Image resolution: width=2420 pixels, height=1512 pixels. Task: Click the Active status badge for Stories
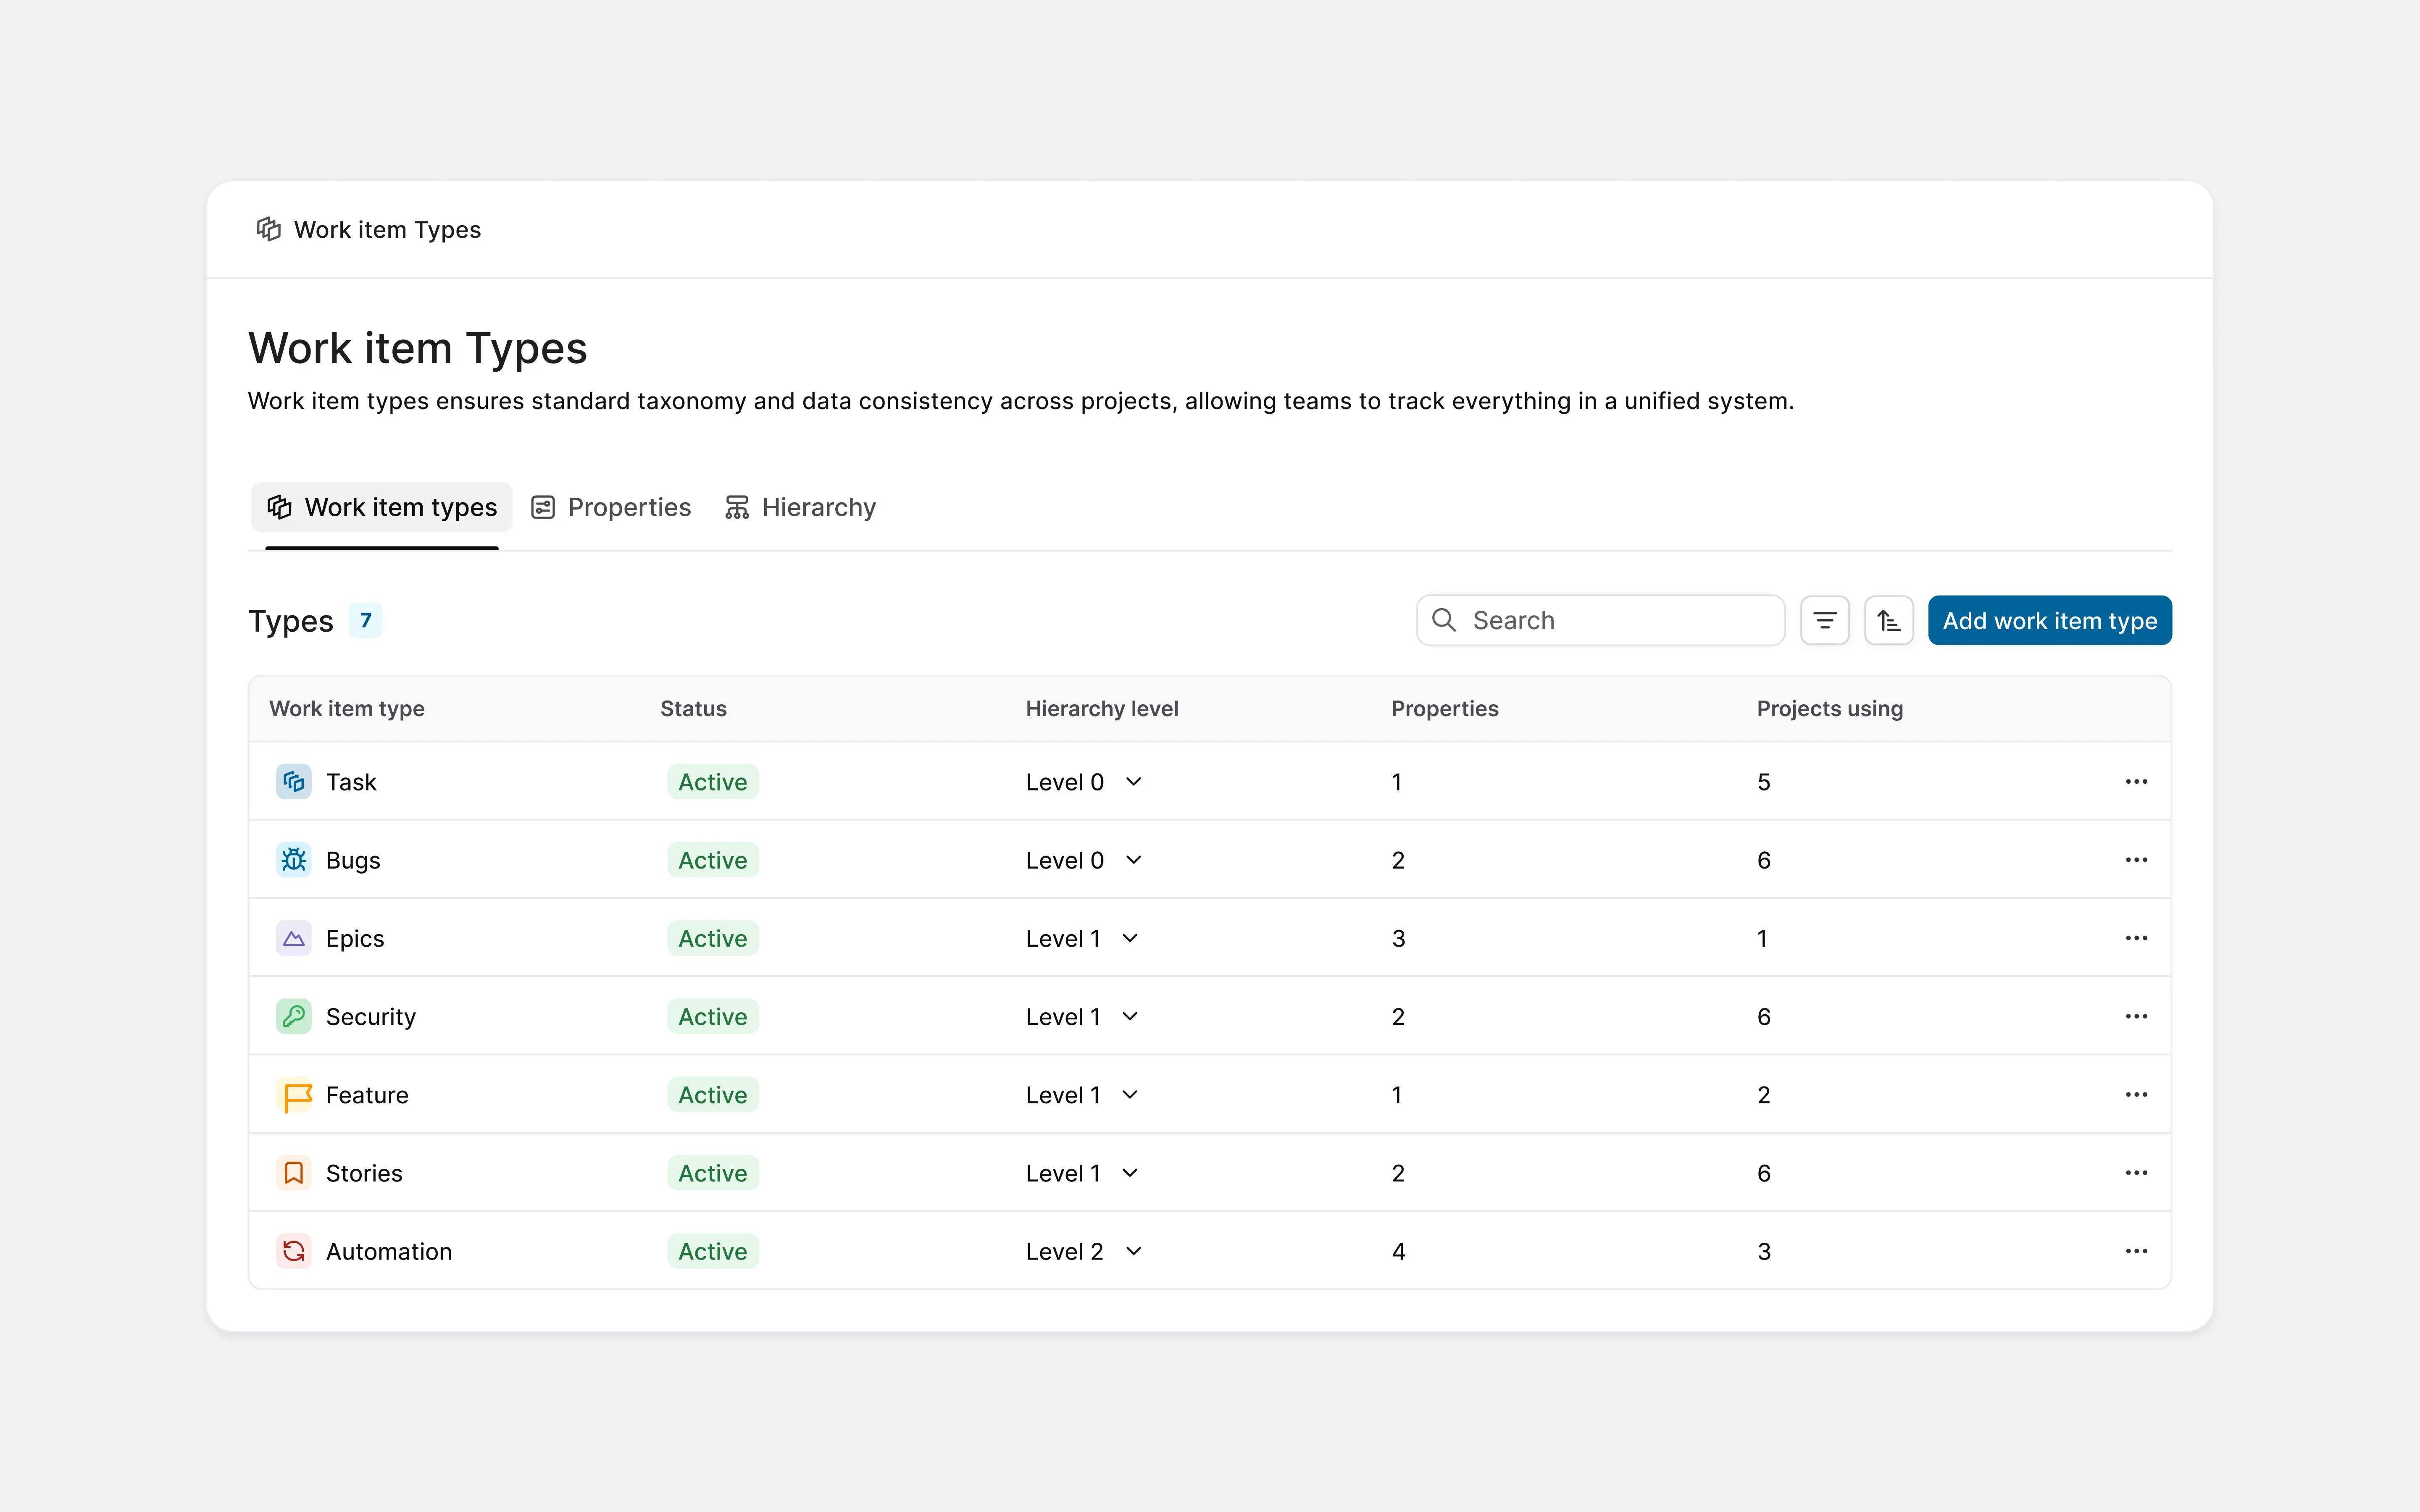click(x=713, y=1173)
